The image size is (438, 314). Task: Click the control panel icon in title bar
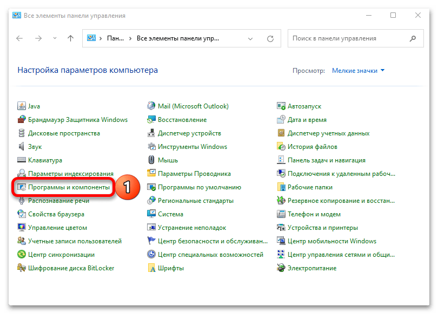point(17,15)
